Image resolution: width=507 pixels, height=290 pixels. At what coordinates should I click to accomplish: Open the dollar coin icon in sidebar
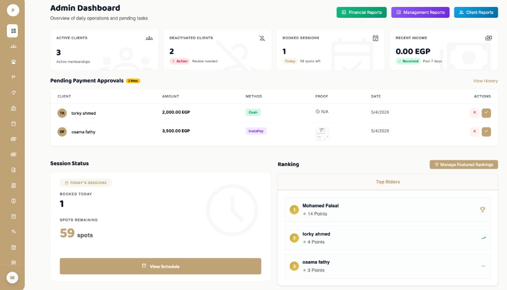click(13, 201)
